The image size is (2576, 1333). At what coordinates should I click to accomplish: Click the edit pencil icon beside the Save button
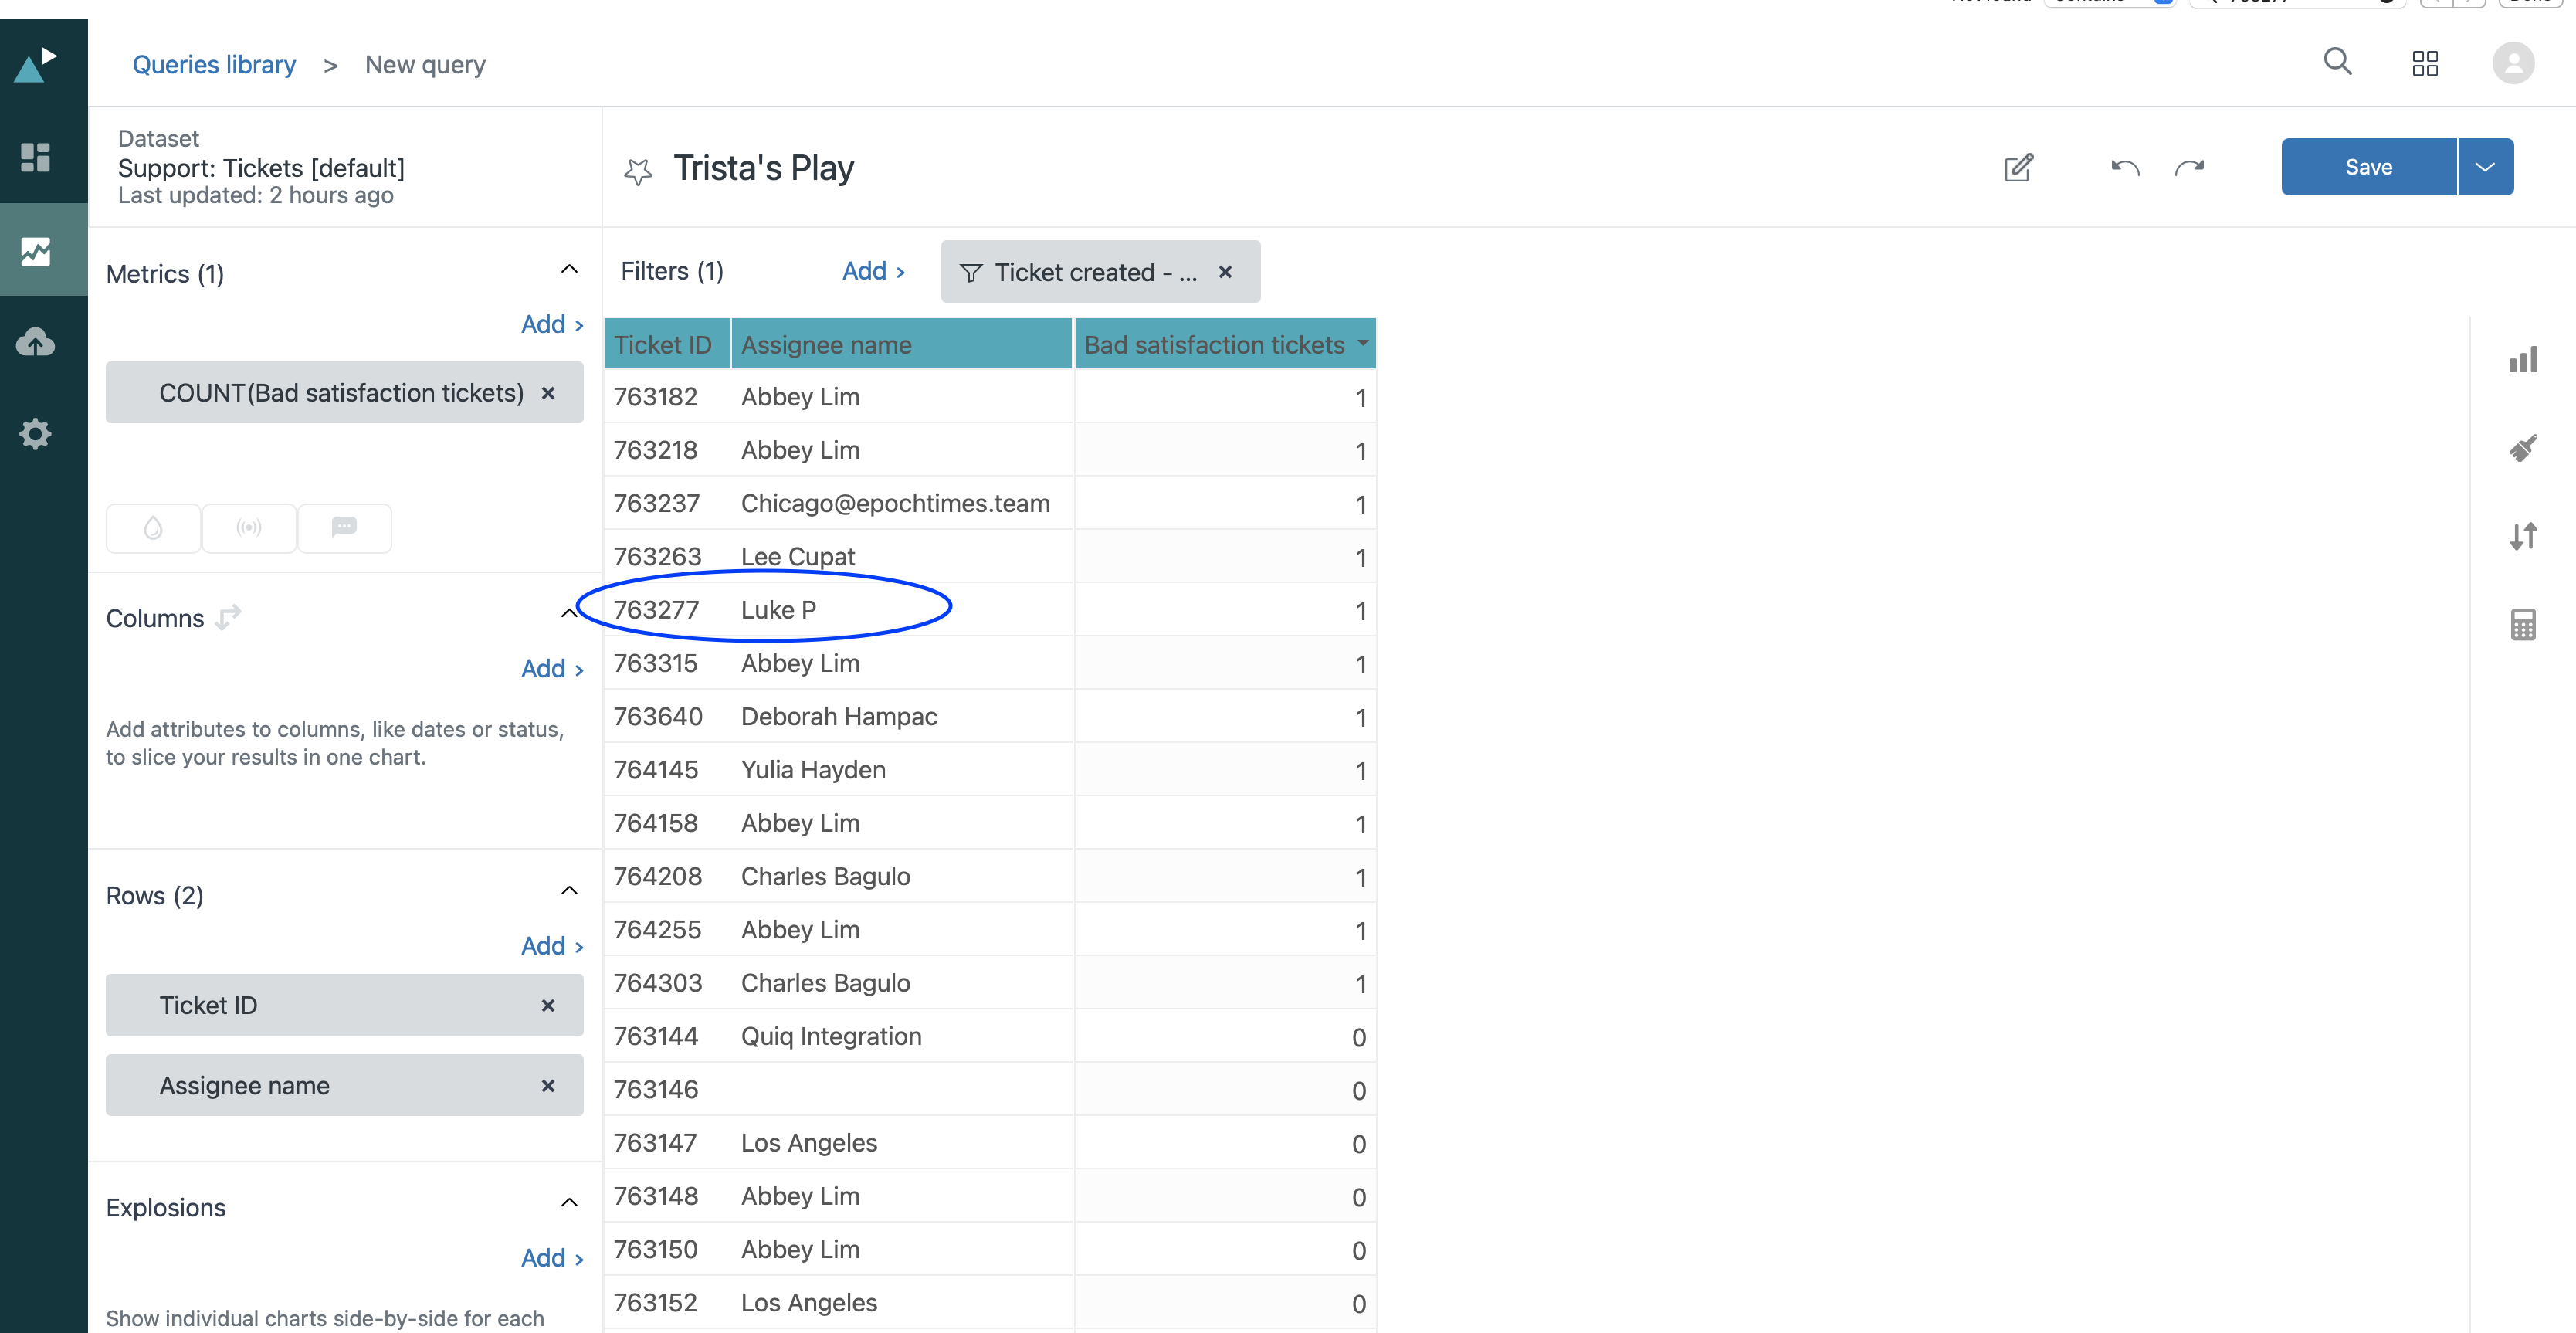point(2018,167)
